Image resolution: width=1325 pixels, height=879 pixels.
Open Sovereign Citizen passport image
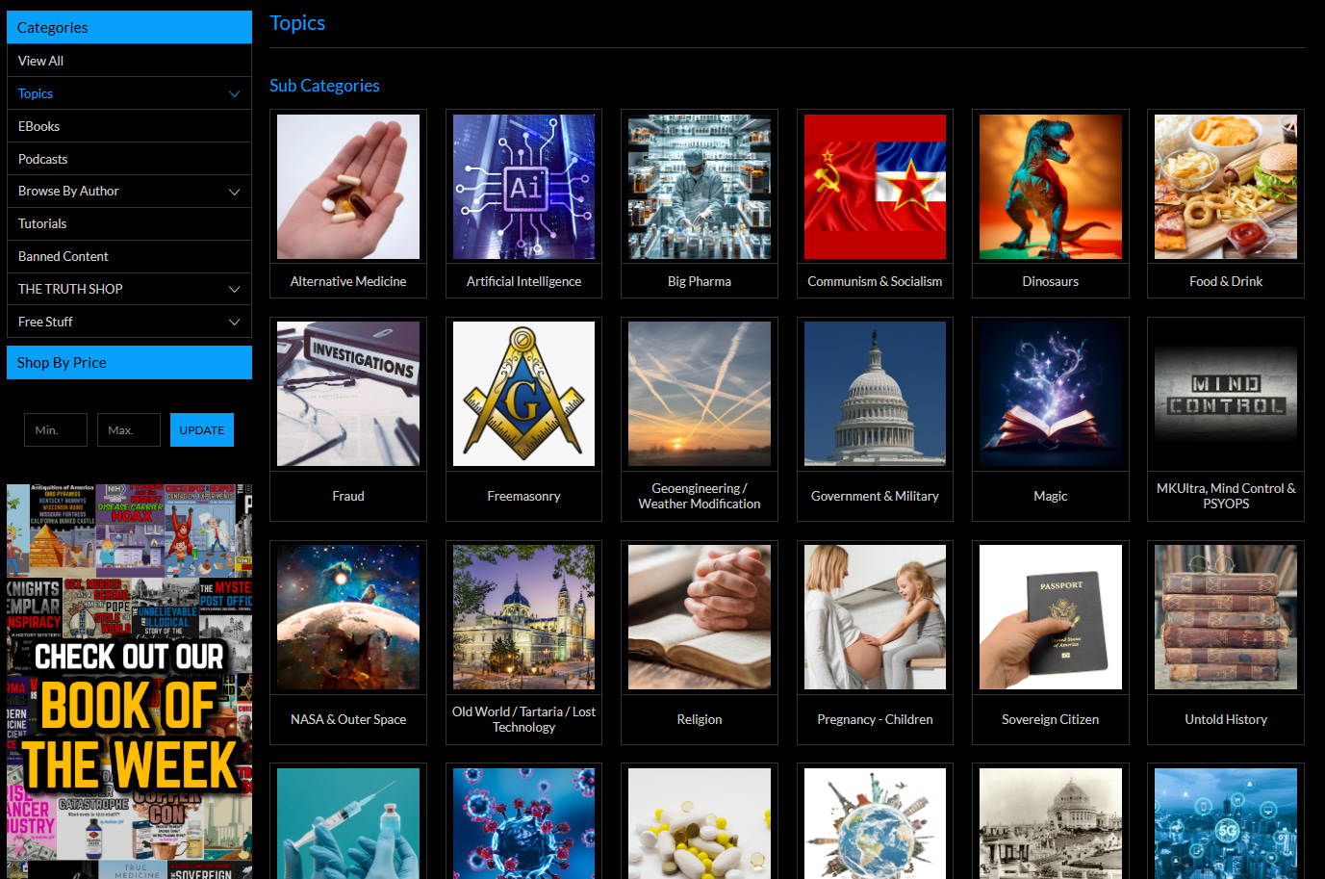click(1051, 617)
